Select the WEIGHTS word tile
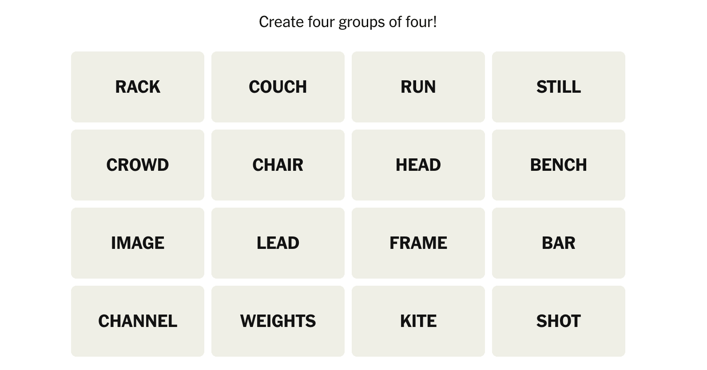Viewport: 707px width, 370px height. click(278, 321)
